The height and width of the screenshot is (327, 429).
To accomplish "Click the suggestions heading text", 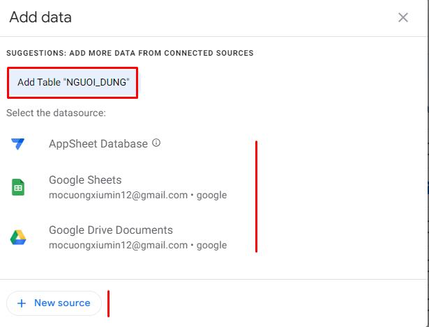I will pyautogui.click(x=130, y=53).
